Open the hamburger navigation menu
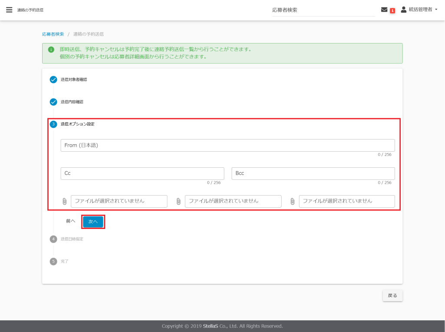Viewport: 445px width, 332px height. pyautogui.click(x=9, y=10)
